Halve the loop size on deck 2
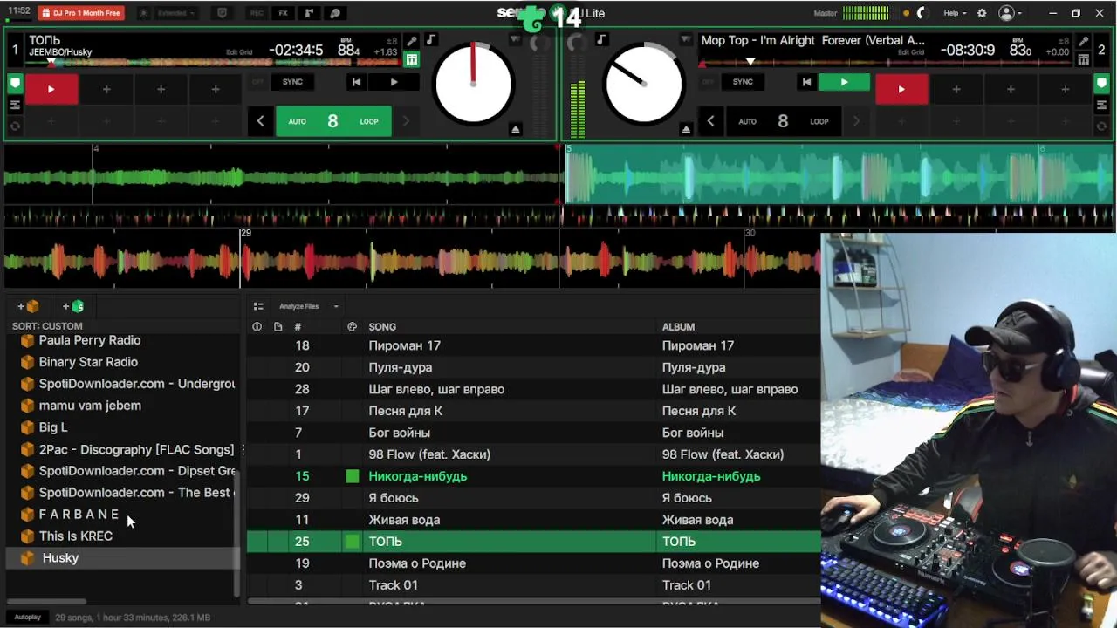Screen dimensions: 1117x628 [x=710, y=121]
